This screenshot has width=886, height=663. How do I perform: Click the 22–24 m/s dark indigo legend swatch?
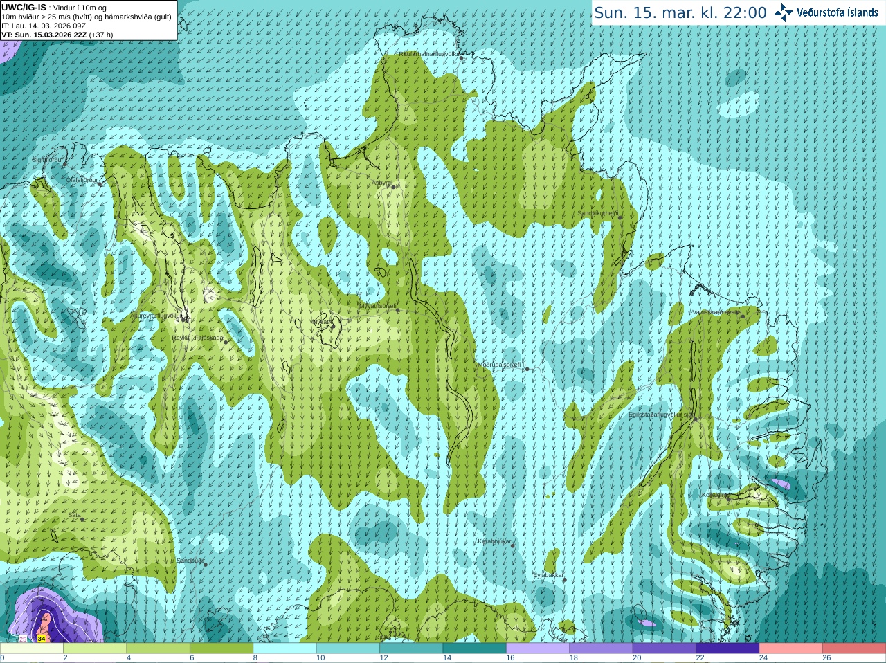[x=727, y=648]
